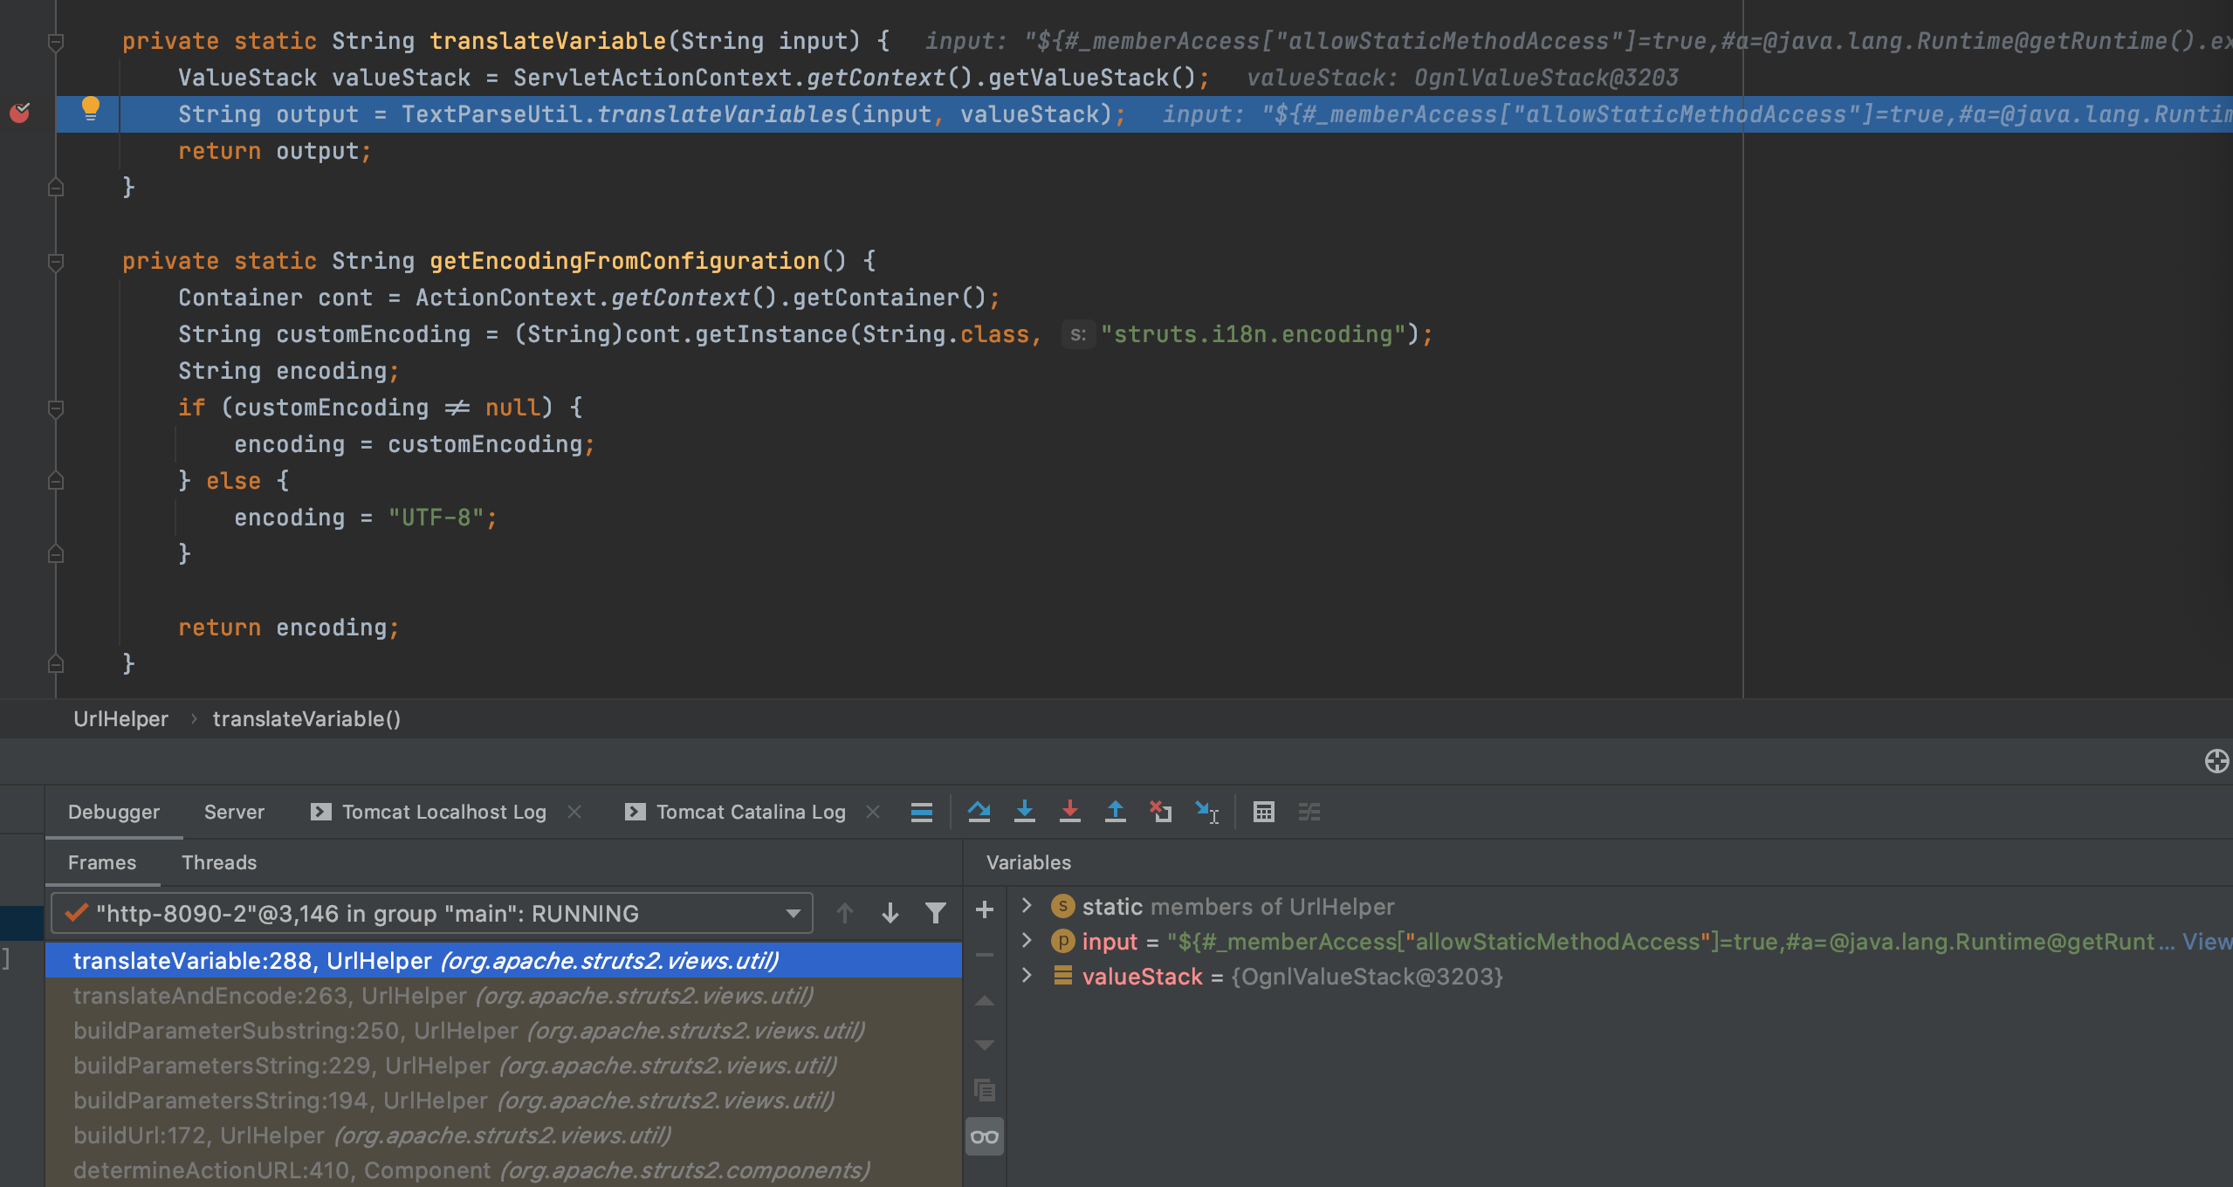This screenshot has width=2233, height=1187.
Task: Collapse the getEncodingFromConfiguration method fold marker
Action: tap(56, 261)
